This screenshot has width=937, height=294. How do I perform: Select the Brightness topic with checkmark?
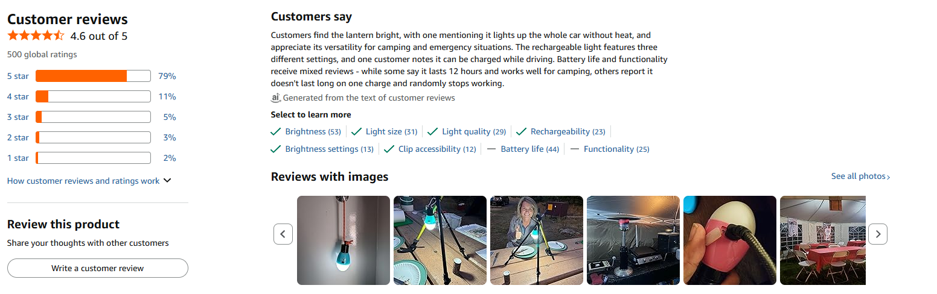(305, 131)
